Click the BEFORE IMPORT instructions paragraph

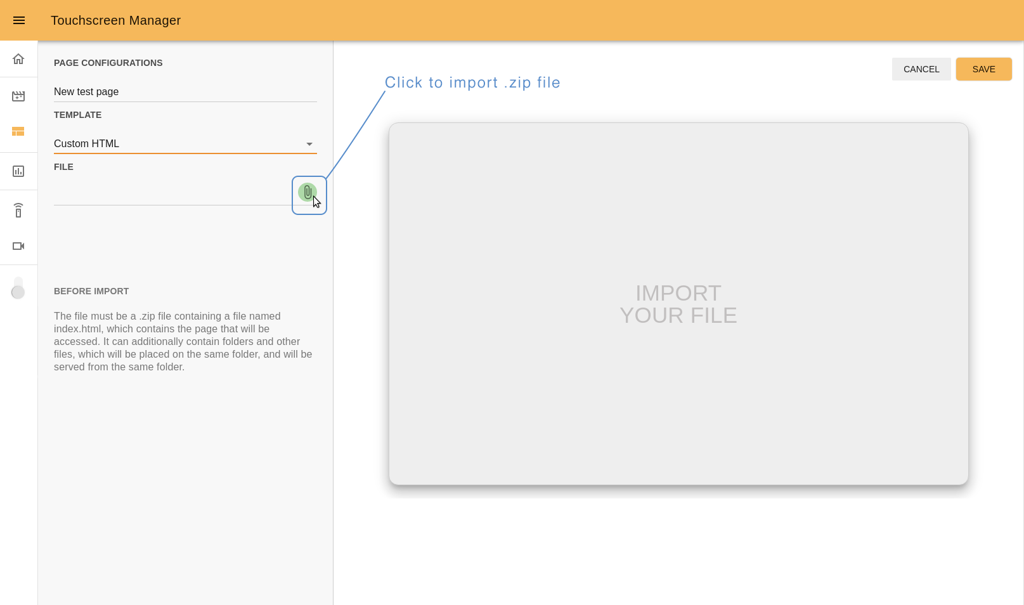click(183, 341)
